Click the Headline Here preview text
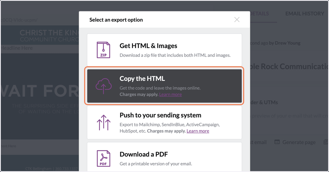Viewport: 329px width, 172px height. 16,48
